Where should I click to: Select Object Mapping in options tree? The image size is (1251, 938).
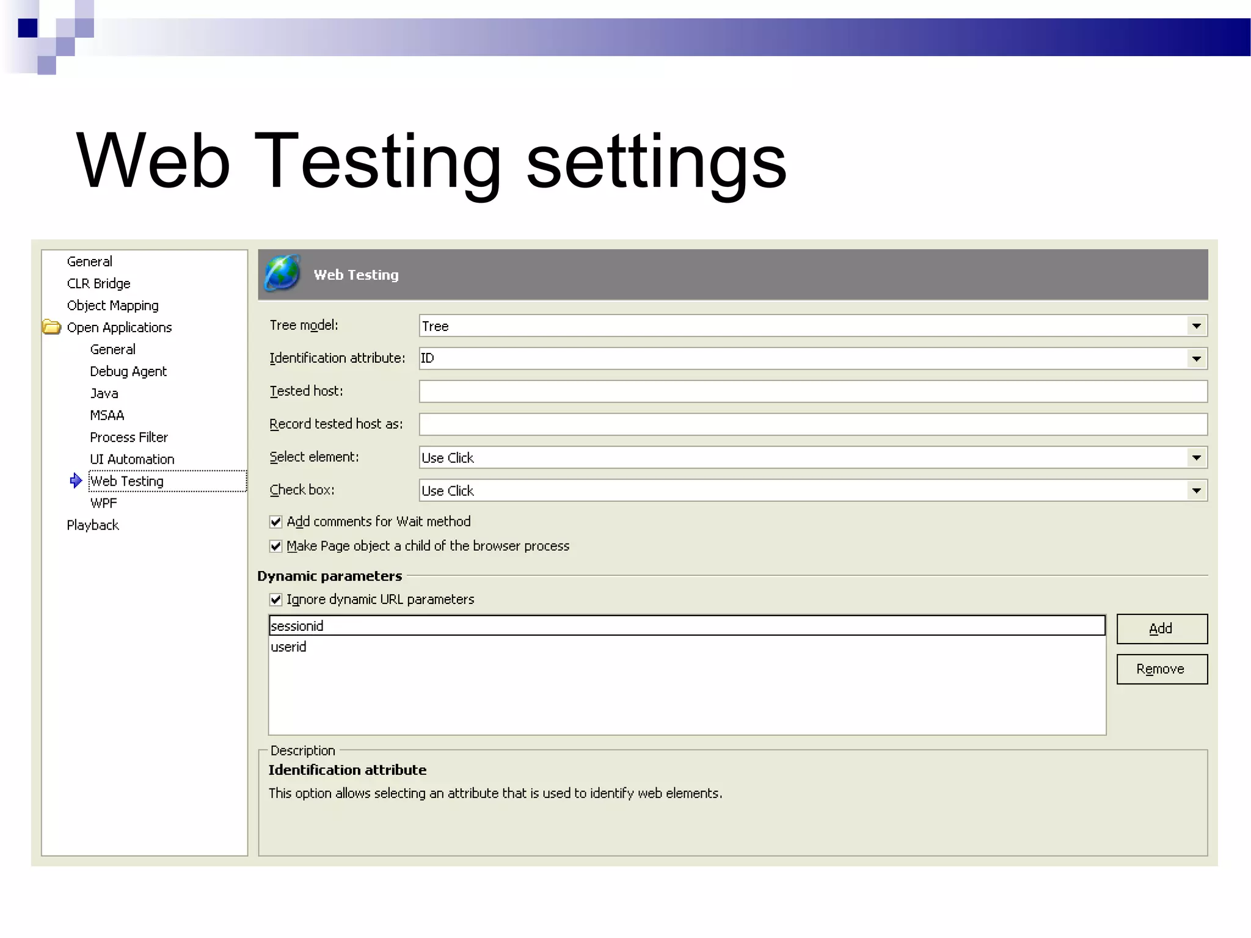pos(113,305)
